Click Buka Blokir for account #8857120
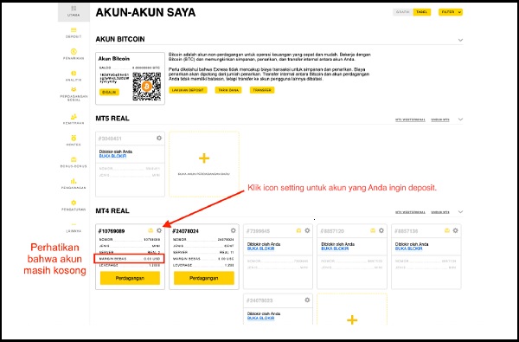The image size is (519, 342). (335, 248)
